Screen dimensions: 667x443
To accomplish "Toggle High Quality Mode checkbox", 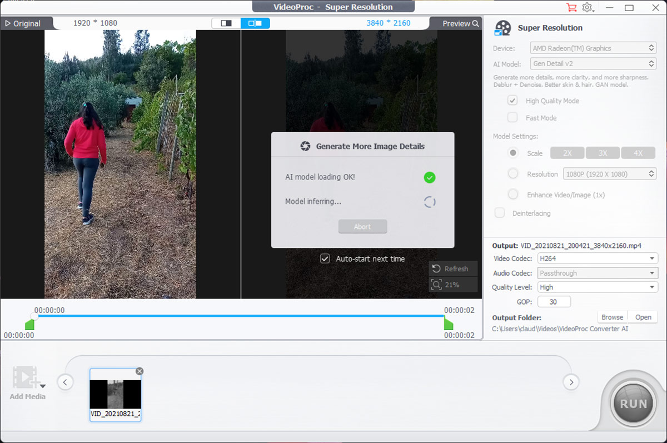I will tap(512, 101).
